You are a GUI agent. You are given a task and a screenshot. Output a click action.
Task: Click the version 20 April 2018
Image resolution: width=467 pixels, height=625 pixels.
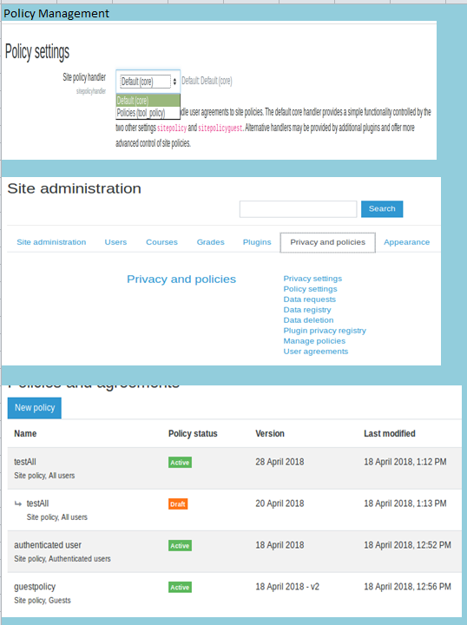pos(280,503)
